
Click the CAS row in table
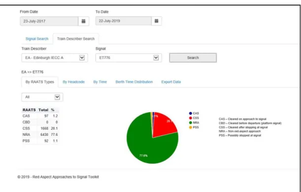(40, 116)
